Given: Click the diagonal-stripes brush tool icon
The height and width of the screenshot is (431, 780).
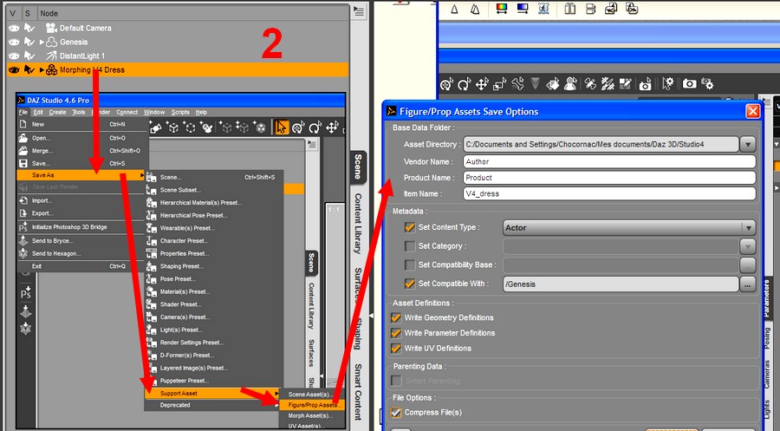Looking at the screenshot, I should point(608,83).
